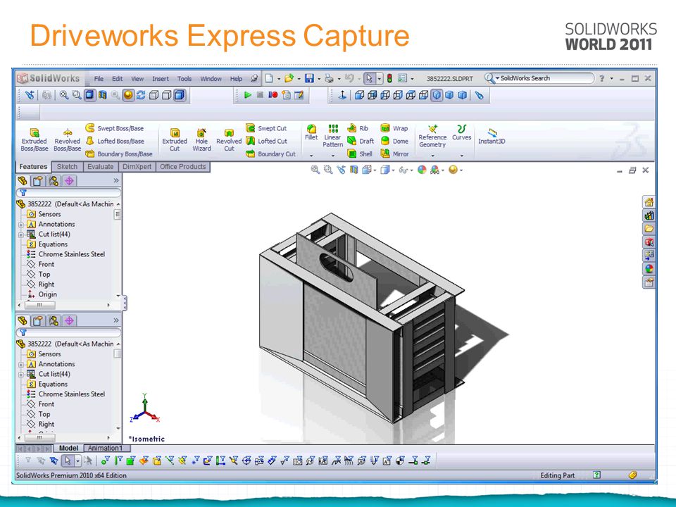Expand Cut list(44) in upper feature tree
Viewport: 676px width, 507px height.
pyautogui.click(x=20, y=234)
